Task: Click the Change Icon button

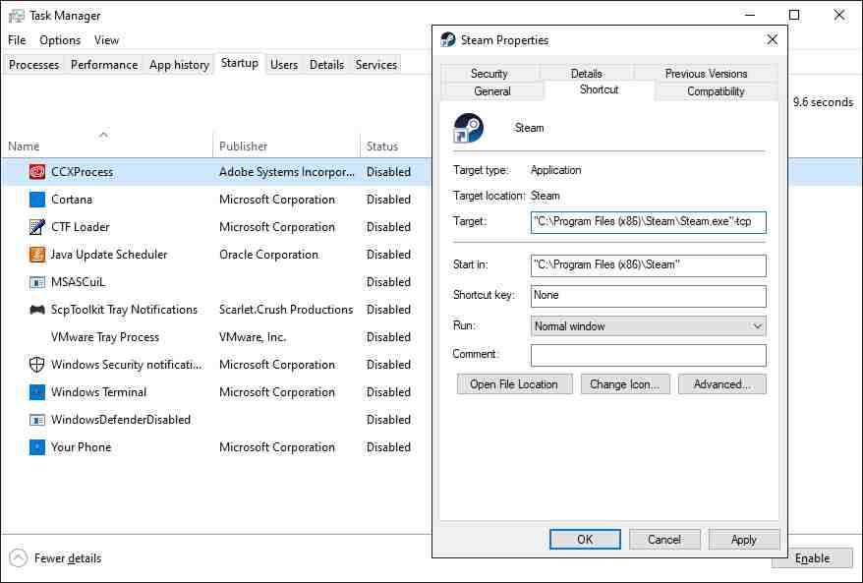Action: (x=625, y=384)
